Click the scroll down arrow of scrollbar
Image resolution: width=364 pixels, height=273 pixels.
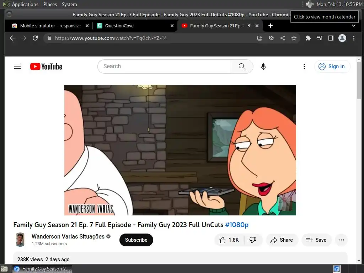tap(359, 261)
